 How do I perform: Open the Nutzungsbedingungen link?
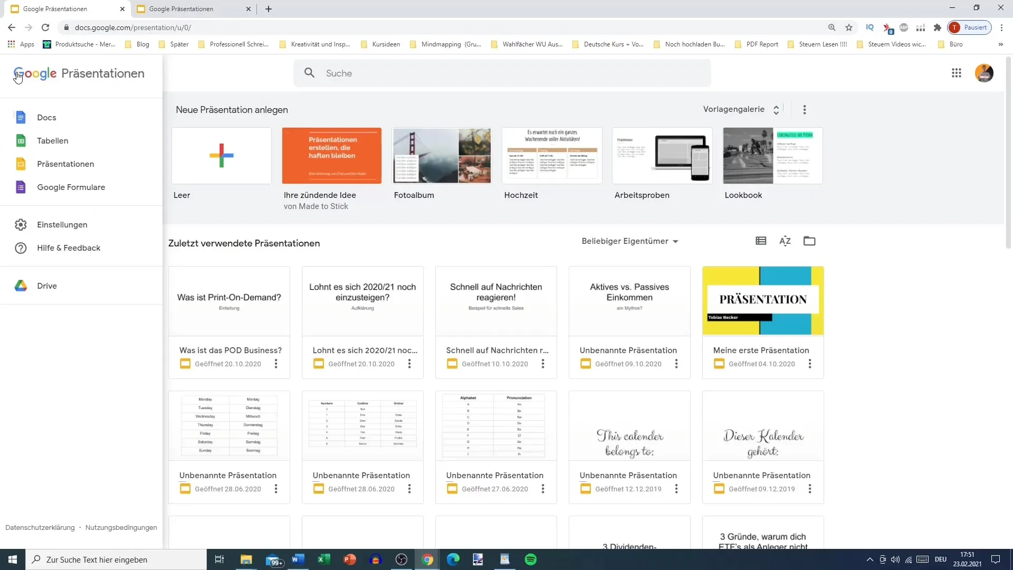point(121,528)
